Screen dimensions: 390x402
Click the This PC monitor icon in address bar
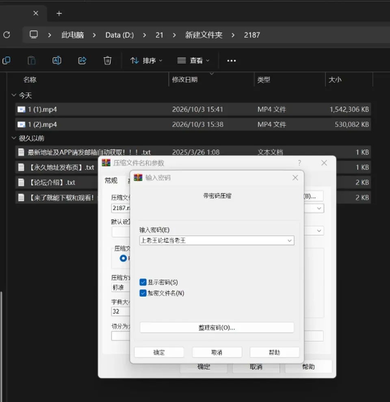tap(34, 35)
